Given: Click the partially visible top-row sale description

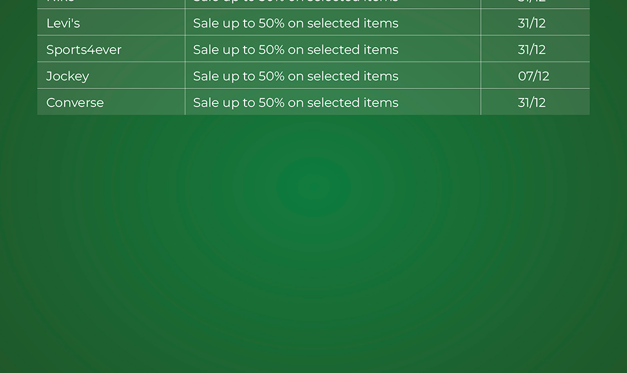Looking at the screenshot, I should (x=295, y=3).
